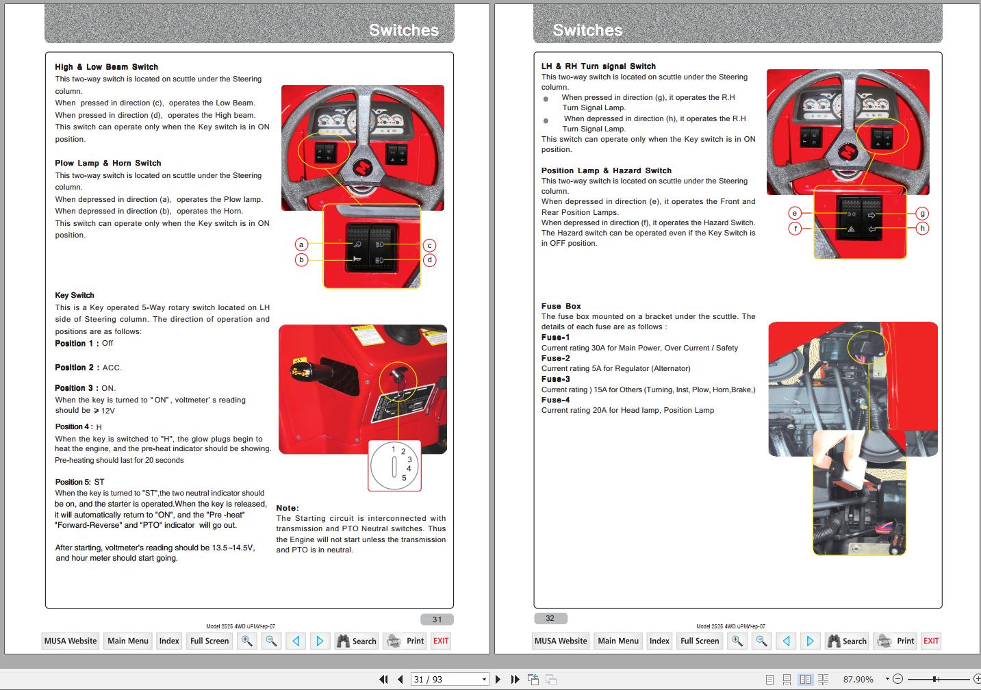981x690 pixels.
Task: Go to the first page of the document
Action: [383, 680]
